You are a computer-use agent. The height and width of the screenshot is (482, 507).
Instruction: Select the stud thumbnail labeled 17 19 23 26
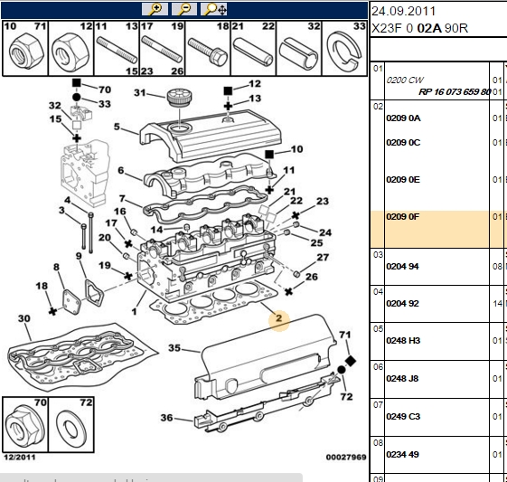163,48
